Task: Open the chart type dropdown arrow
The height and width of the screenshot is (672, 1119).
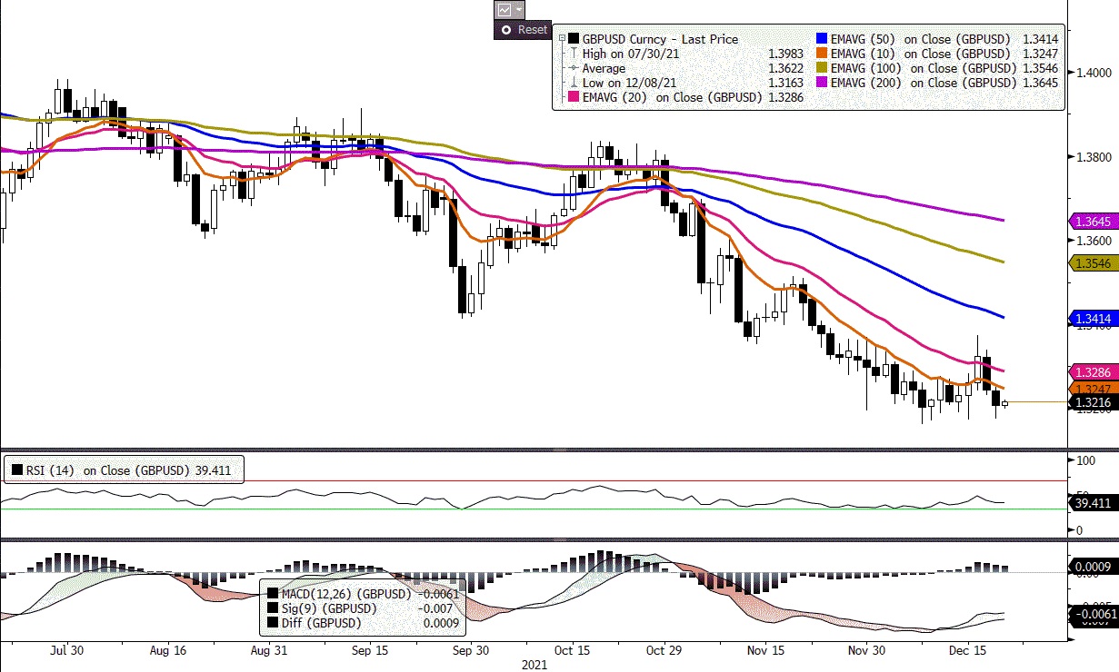Action: coord(519,10)
